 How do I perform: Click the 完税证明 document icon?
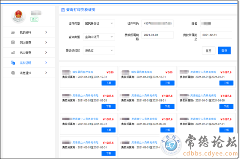13,63
